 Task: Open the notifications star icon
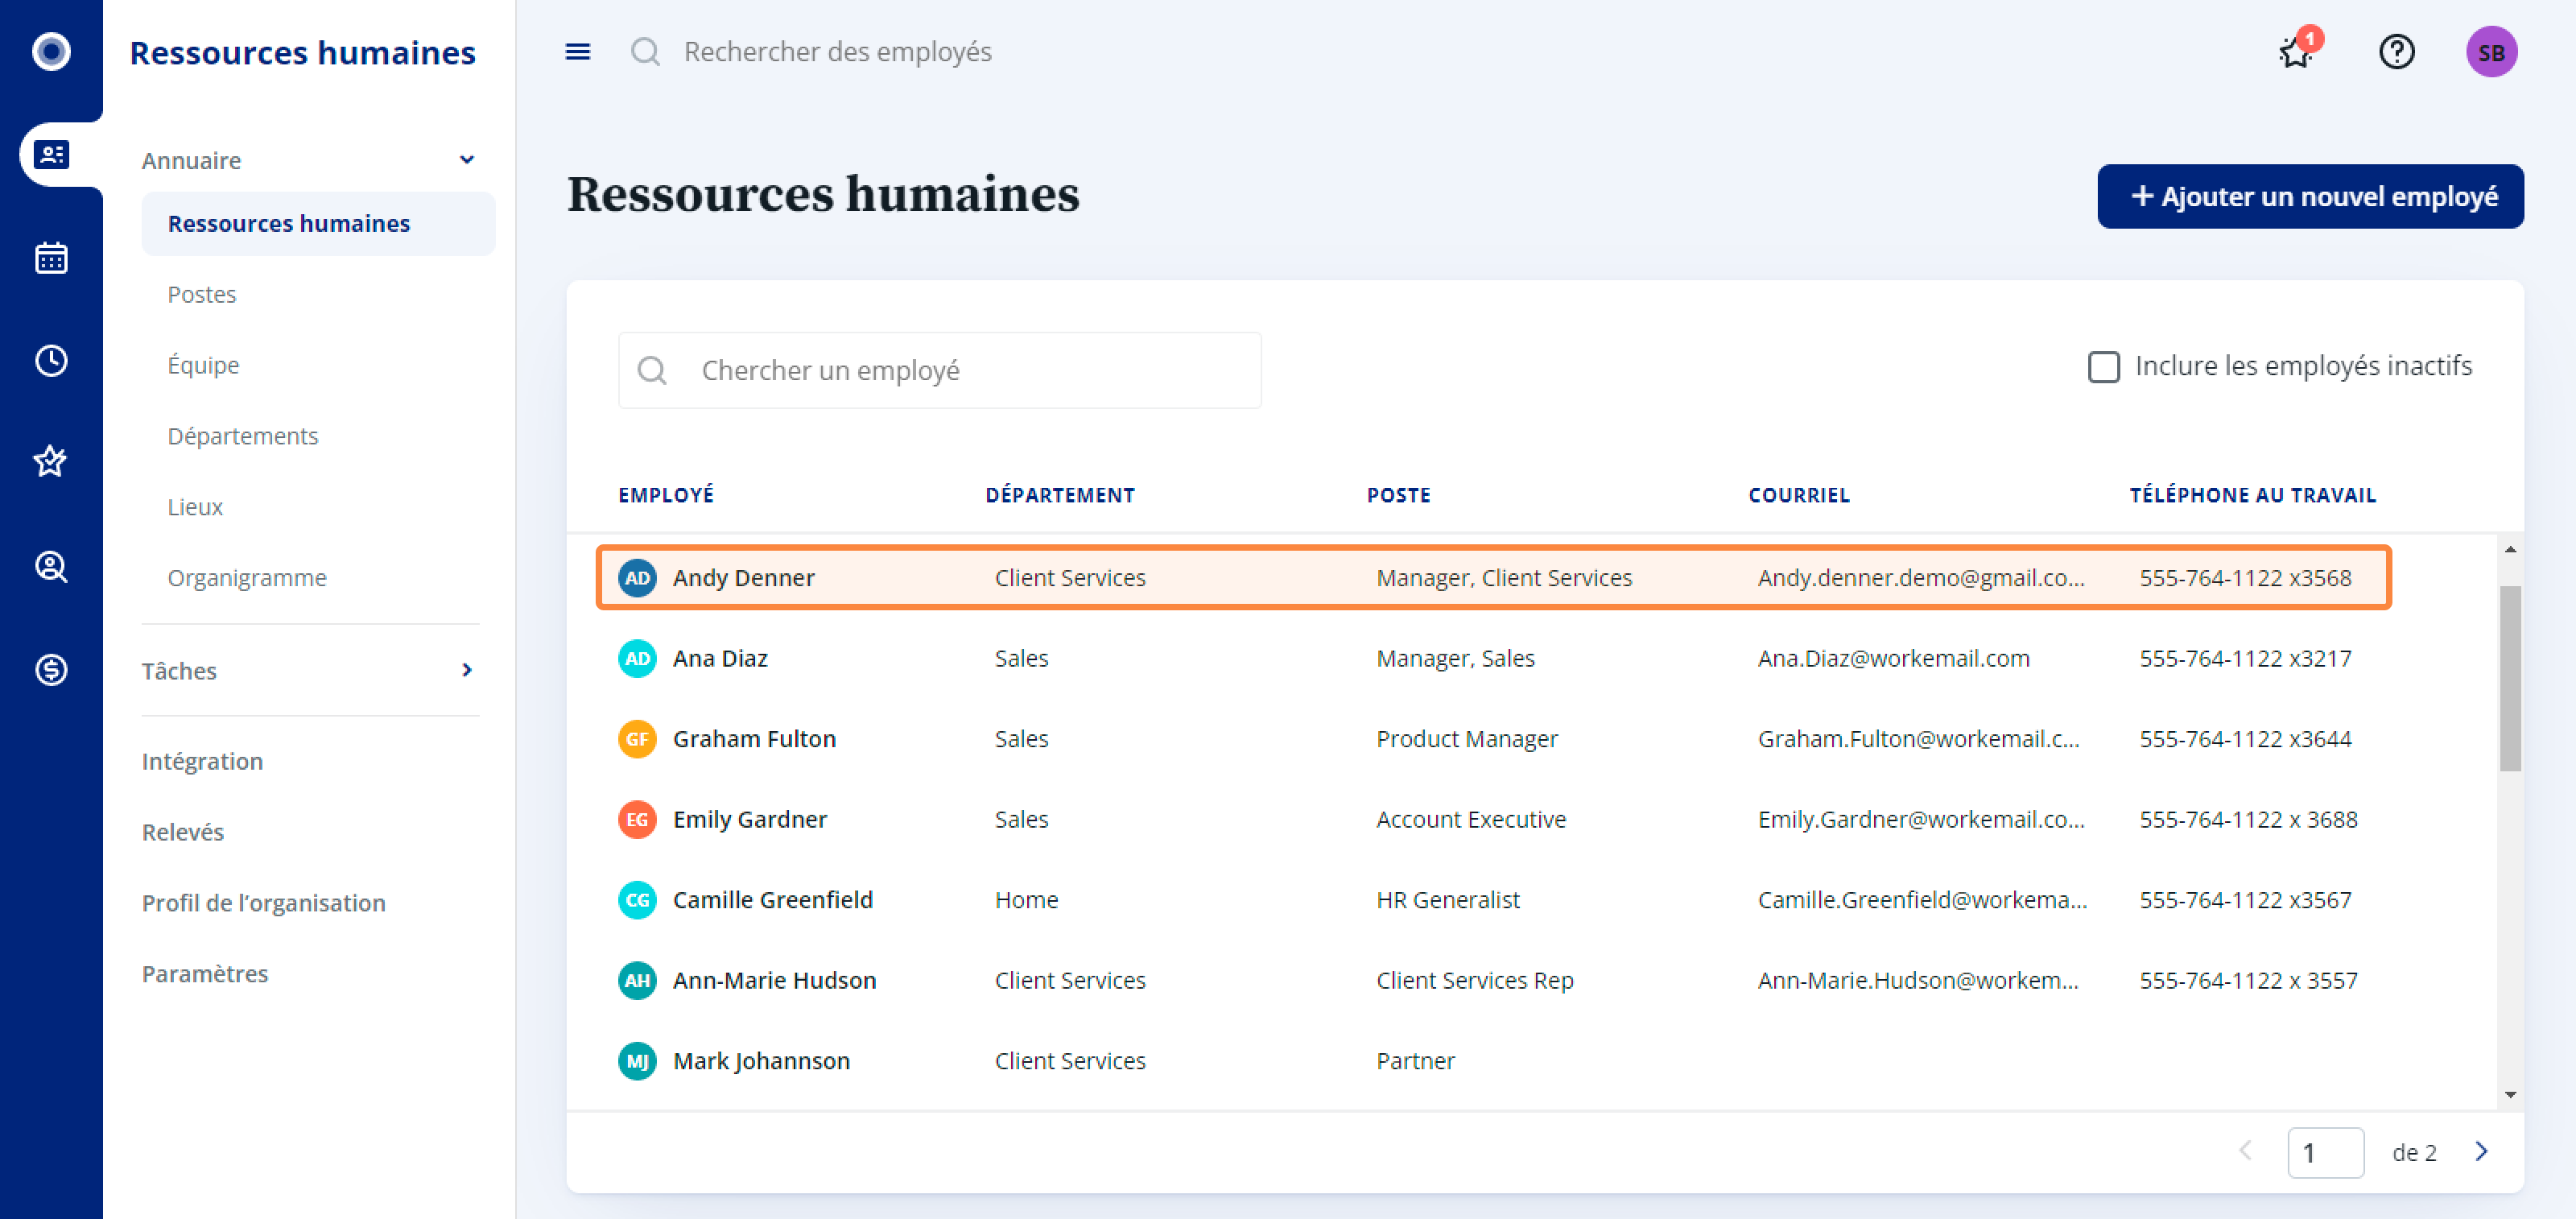pos(2297,51)
